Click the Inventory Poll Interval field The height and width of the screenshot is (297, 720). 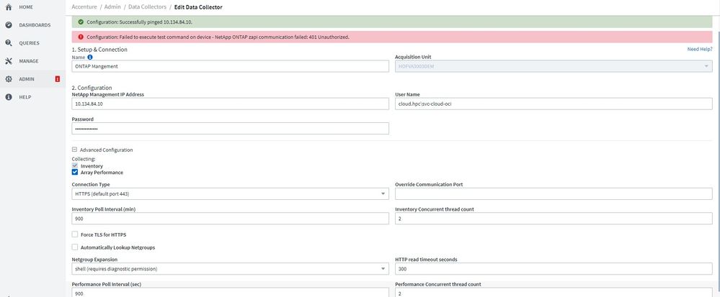tap(231, 219)
